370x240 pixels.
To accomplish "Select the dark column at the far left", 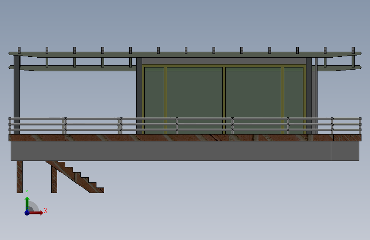I will pos(17,94).
